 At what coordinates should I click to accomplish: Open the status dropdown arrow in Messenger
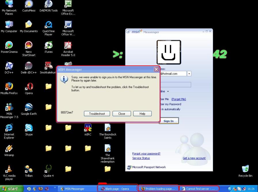168,91
